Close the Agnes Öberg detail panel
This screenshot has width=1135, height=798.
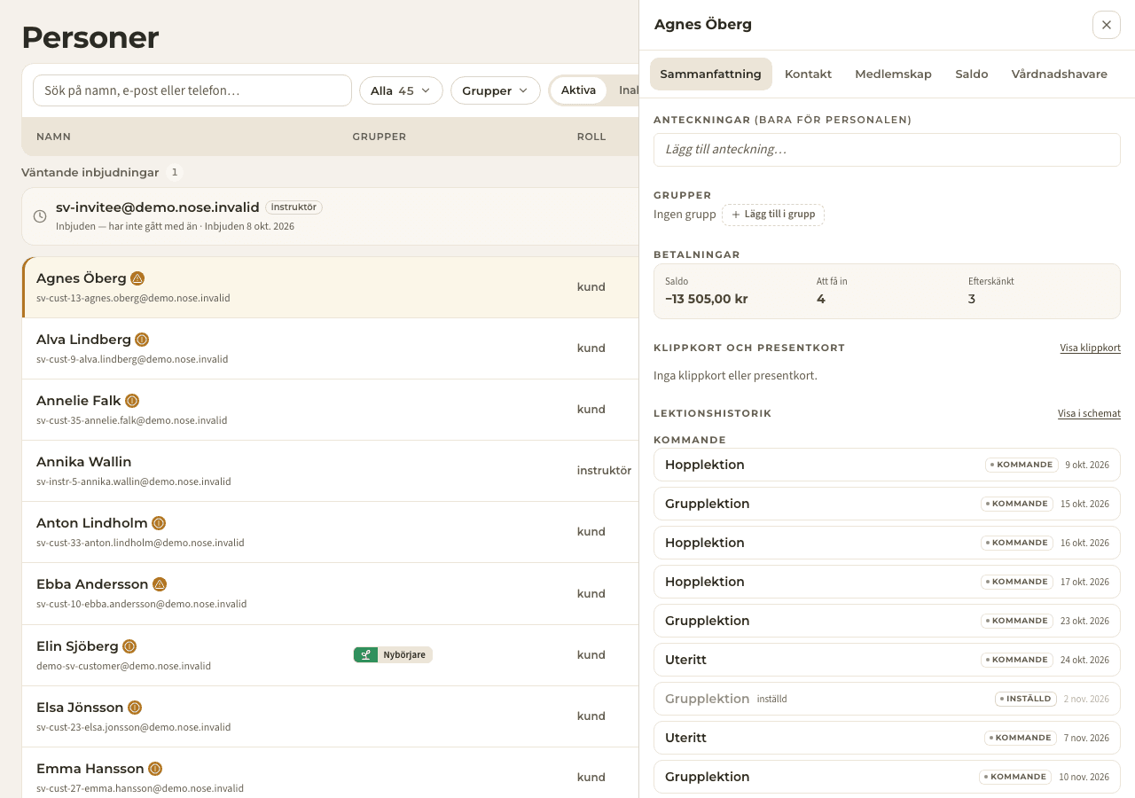tap(1107, 25)
